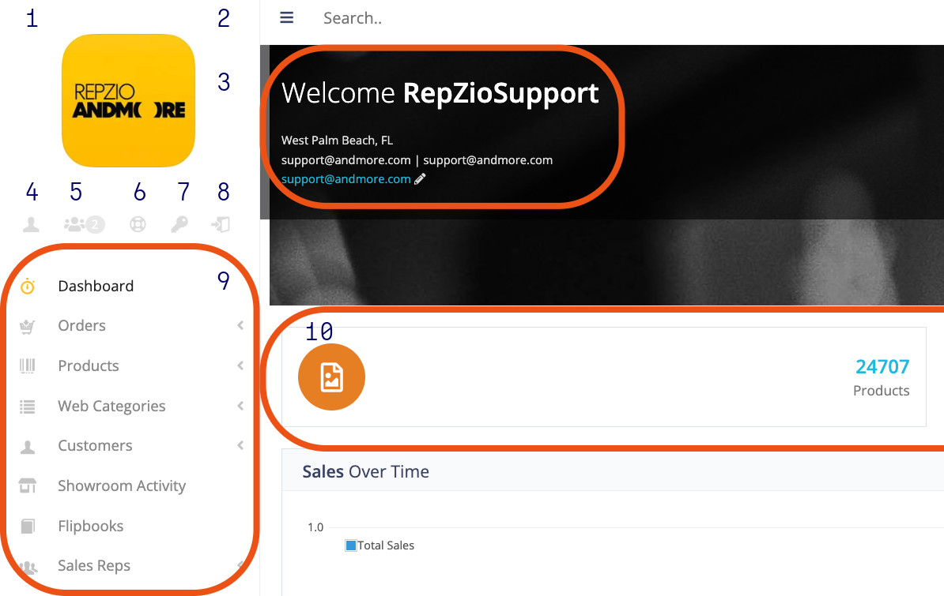Click the Welcome RepZioSupport heading
Image resolution: width=944 pixels, height=596 pixels.
[440, 93]
